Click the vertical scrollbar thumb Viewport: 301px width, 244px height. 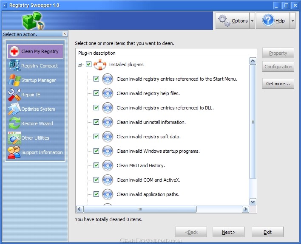click(x=253, y=122)
